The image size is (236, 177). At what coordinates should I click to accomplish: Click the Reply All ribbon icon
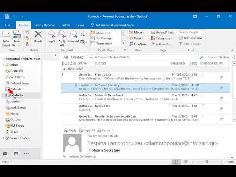coord(62,34)
